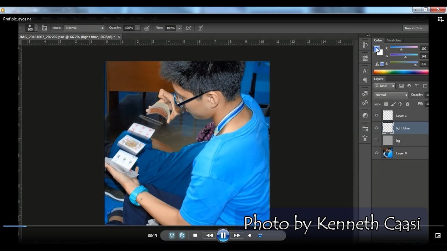Open the layer filter Kind dropdown
The width and height of the screenshot is (447, 251).
click(x=384, y=86)
